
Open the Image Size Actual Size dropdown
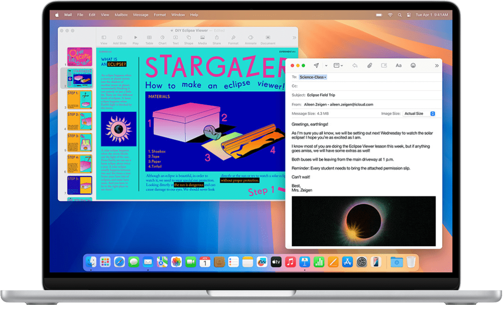tap(419, 113)
